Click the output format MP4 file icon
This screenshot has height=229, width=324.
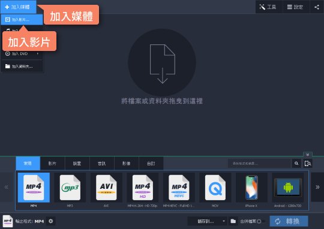[x=8, y=221]
